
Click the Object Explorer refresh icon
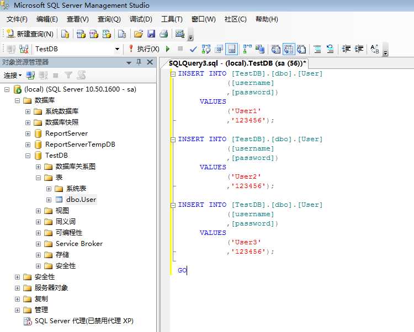click(81, 76)
